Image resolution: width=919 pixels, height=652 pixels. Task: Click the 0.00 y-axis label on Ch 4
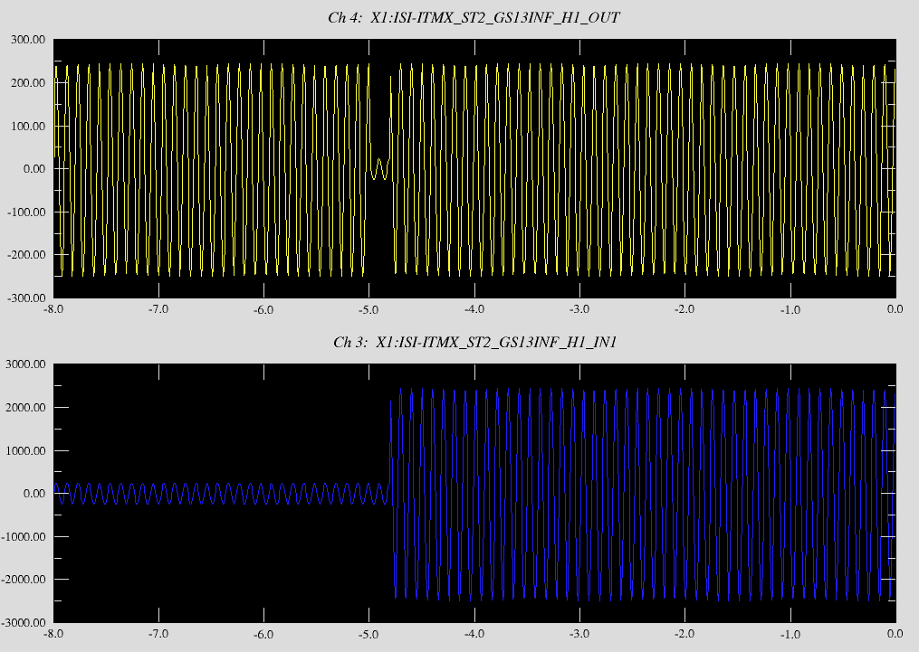point(34,169)
